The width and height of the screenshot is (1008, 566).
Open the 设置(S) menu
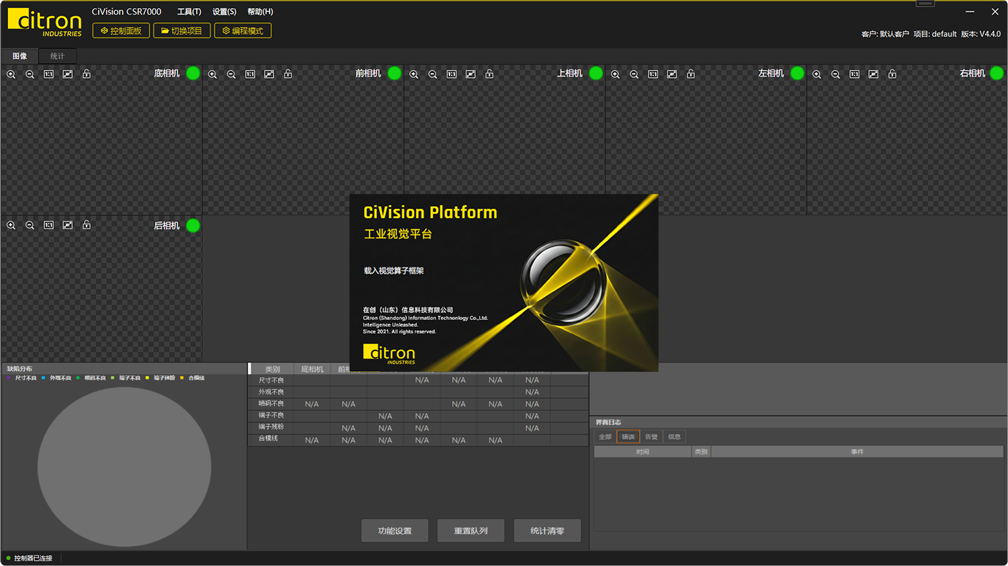point(224,11)
